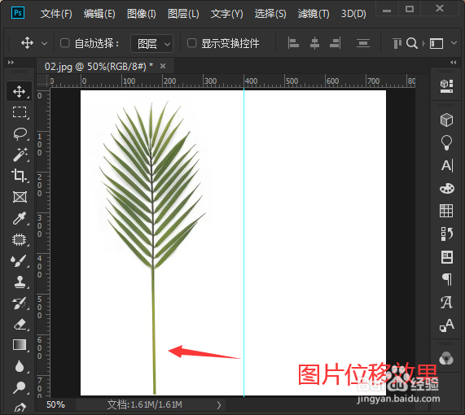The image size is (465, 415).
Task: Open the Character Styles panel icon
Action: (446, 325)
